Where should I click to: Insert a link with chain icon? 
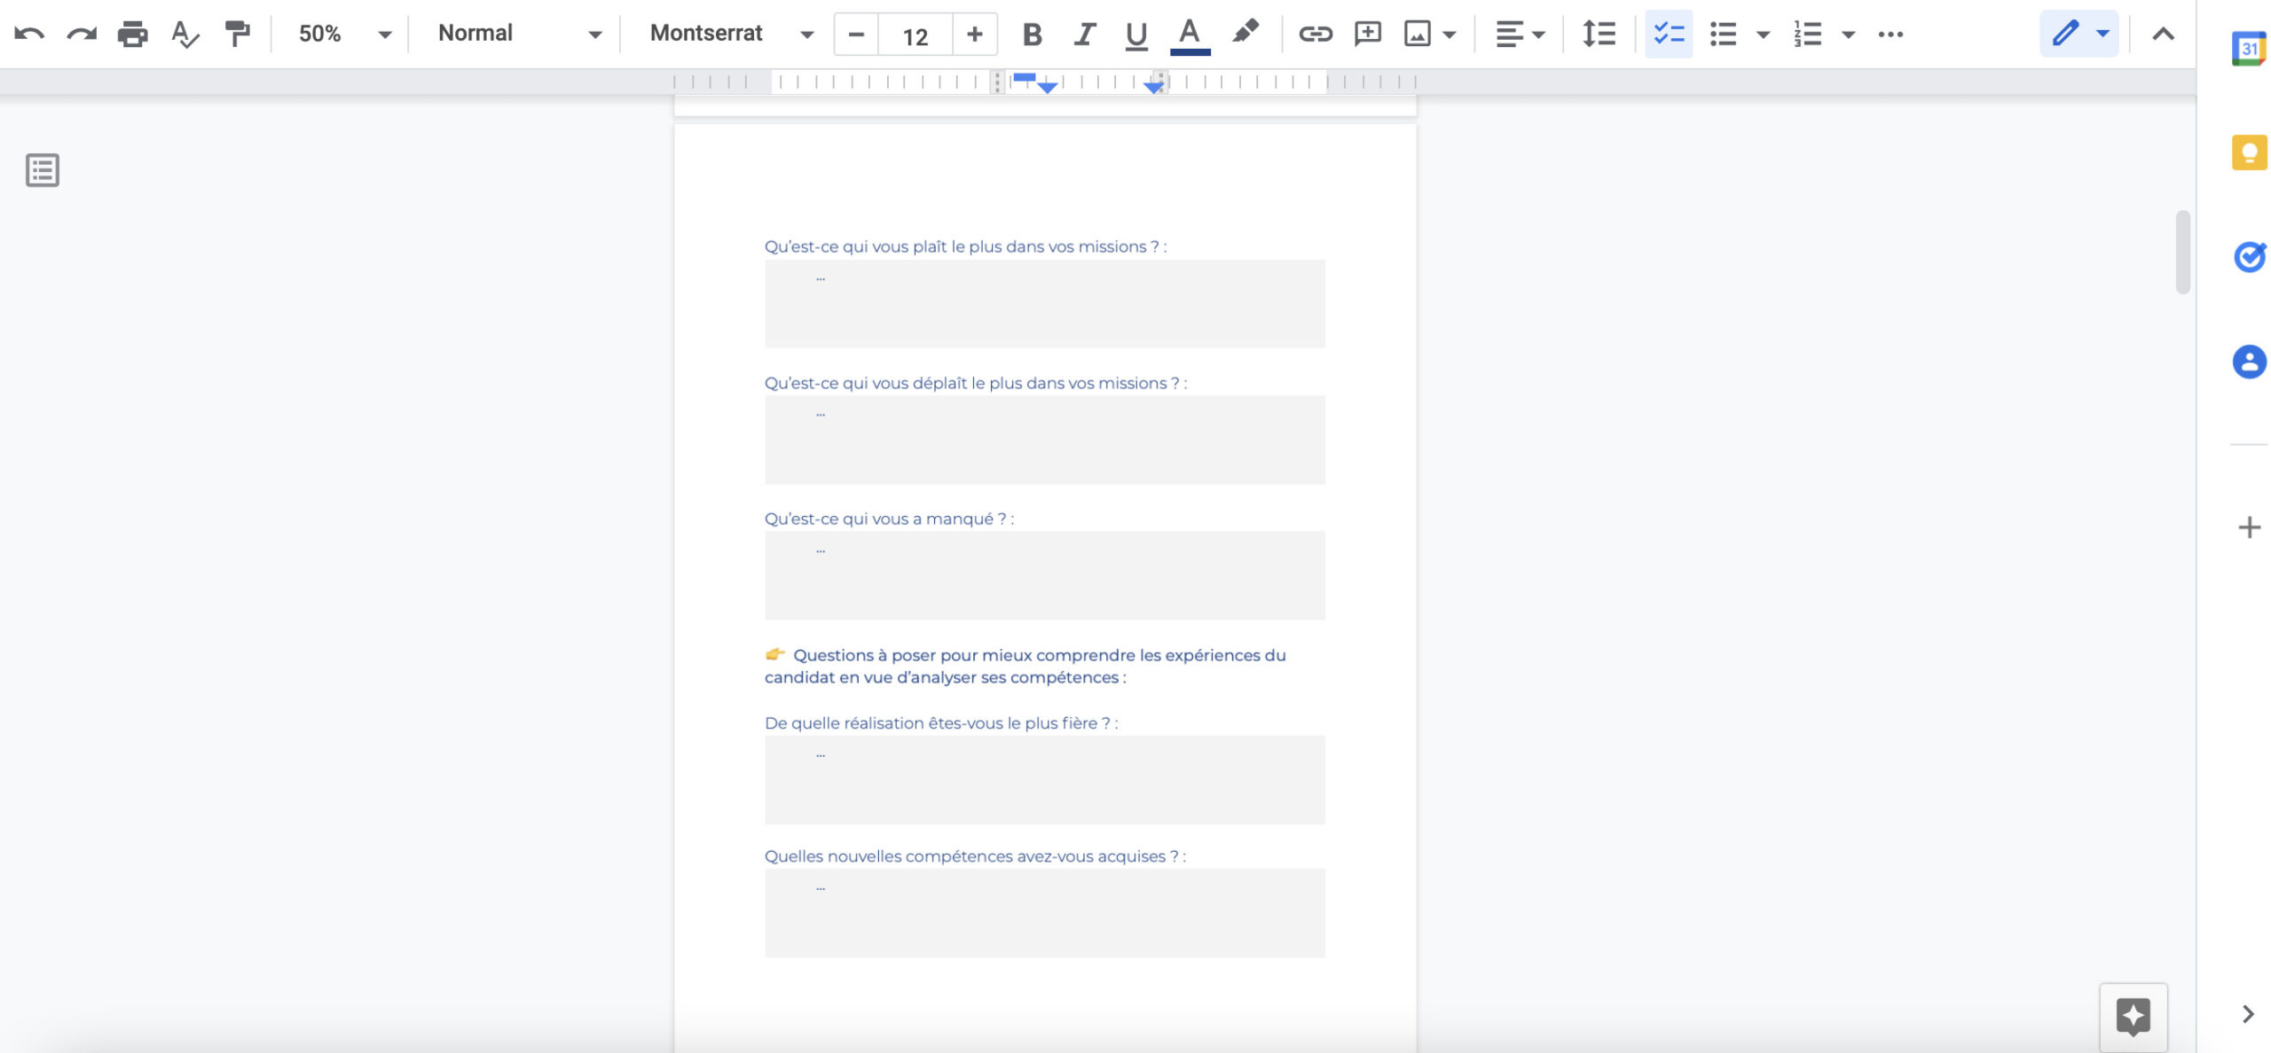(1315, 34)
